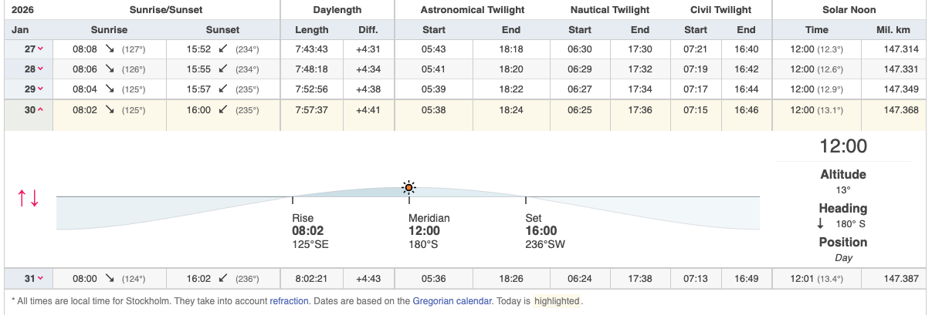Click the Sunrise column header

(109, 30)
